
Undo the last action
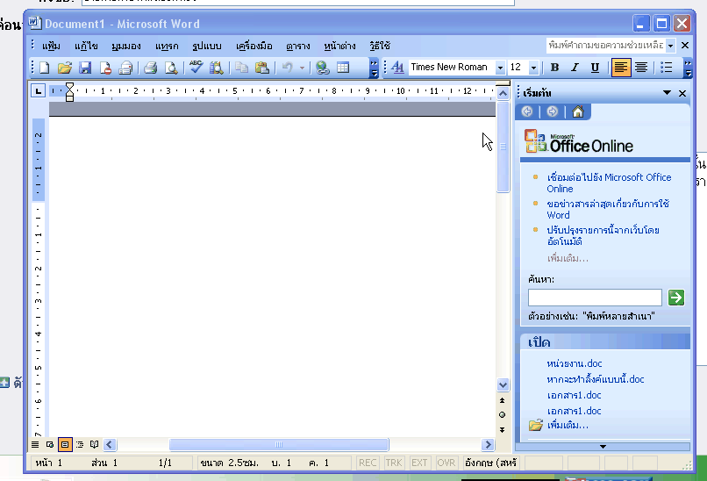coord(287,68)
